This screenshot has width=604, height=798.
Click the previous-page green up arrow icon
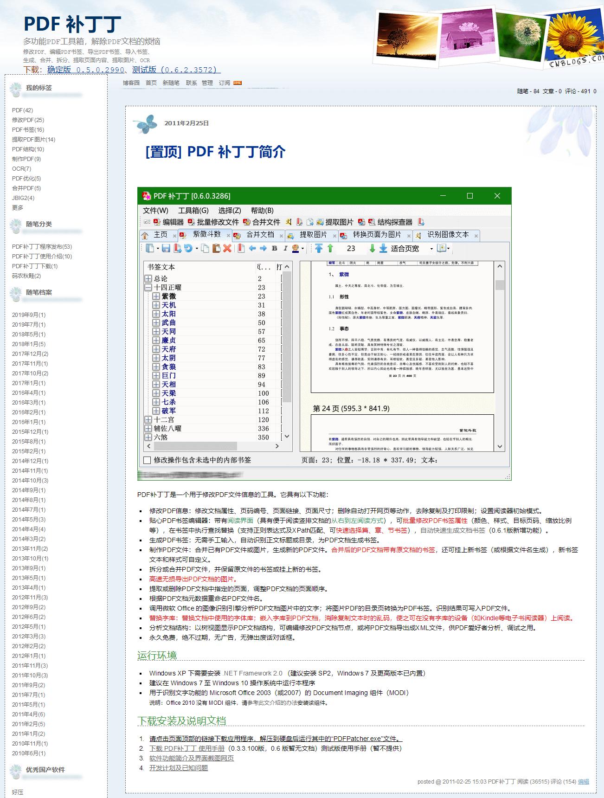click(x=330, y=249)
